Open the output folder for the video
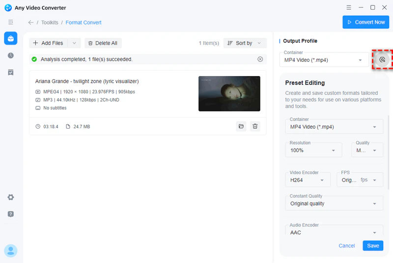 (241, 127)
